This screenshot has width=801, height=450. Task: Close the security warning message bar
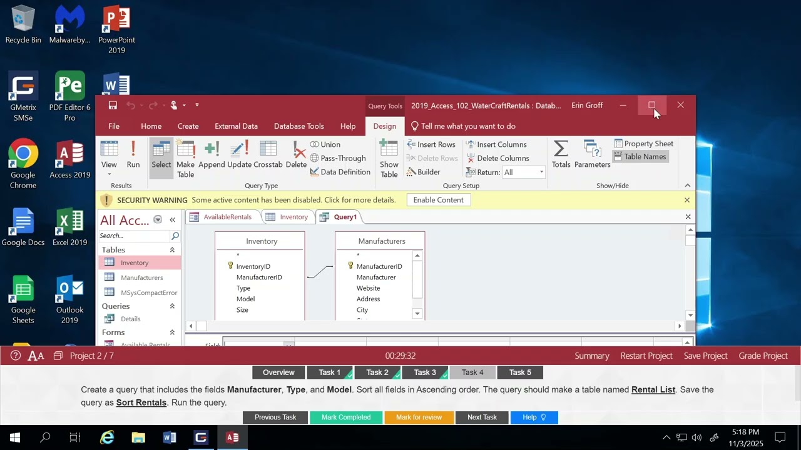click(687, 200)
